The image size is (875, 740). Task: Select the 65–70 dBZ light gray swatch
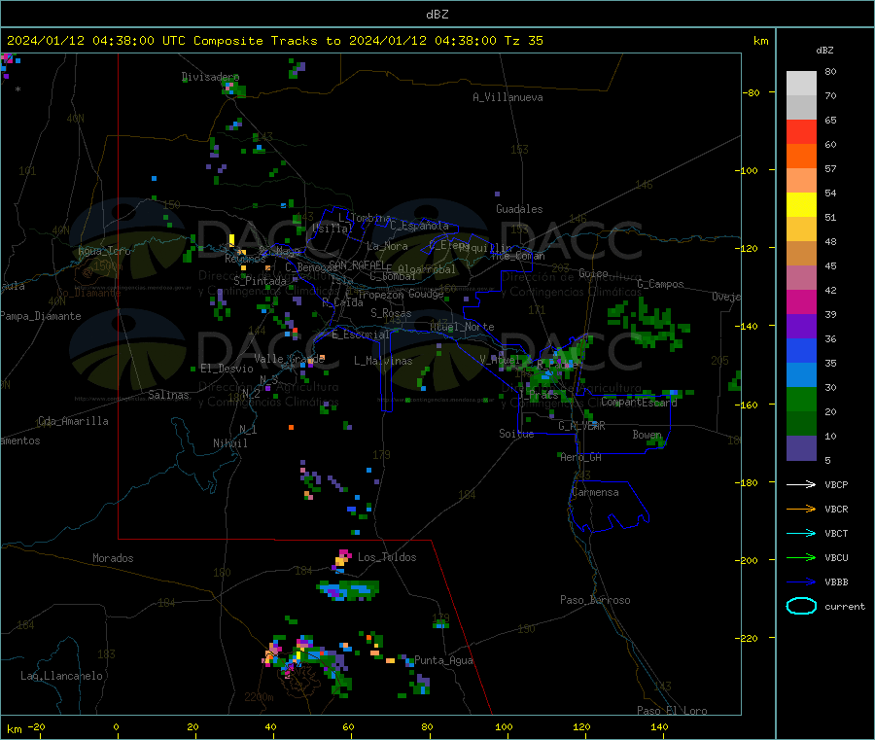tap(801, 108)
